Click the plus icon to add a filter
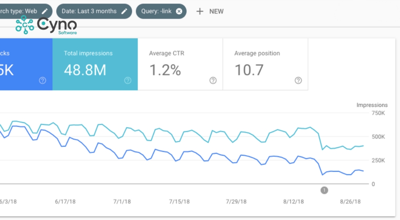This screenshot has width=400, height=220. pyautogui.click(x=200, y=11)
